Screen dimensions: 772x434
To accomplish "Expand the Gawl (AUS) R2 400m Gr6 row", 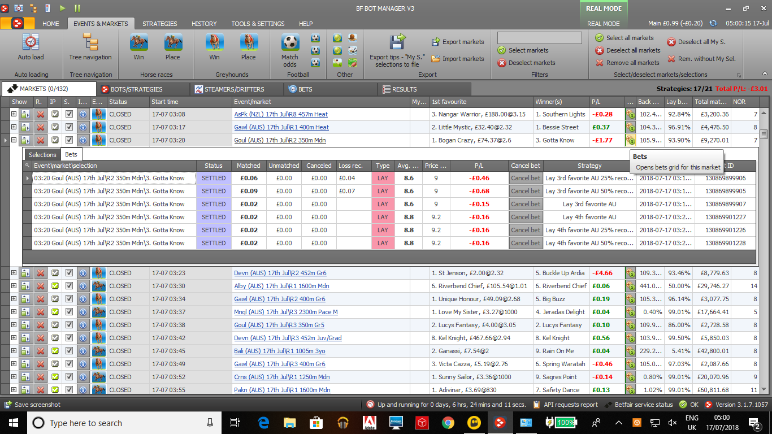I will pos(14,299).
